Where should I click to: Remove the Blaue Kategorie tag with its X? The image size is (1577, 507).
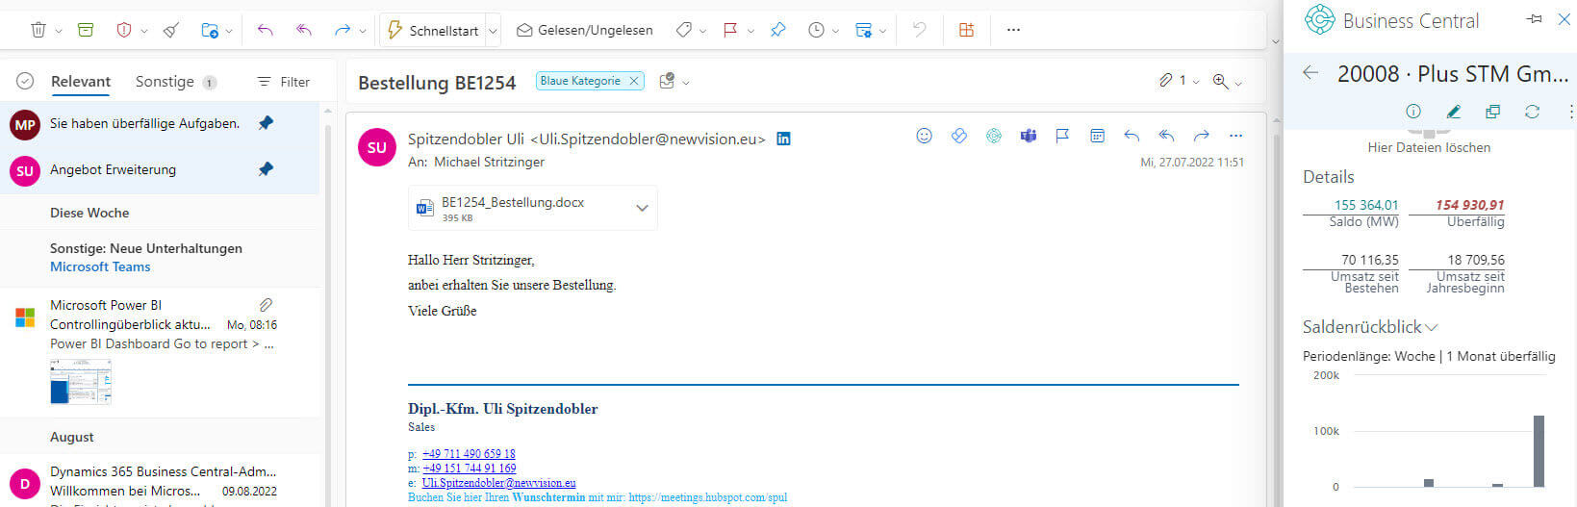634,81
